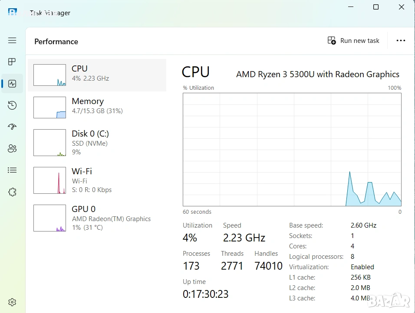415x313 pixels.
Task: Click the Memory usage mini graph thumbnail
Action: click(x=49, y=108)
